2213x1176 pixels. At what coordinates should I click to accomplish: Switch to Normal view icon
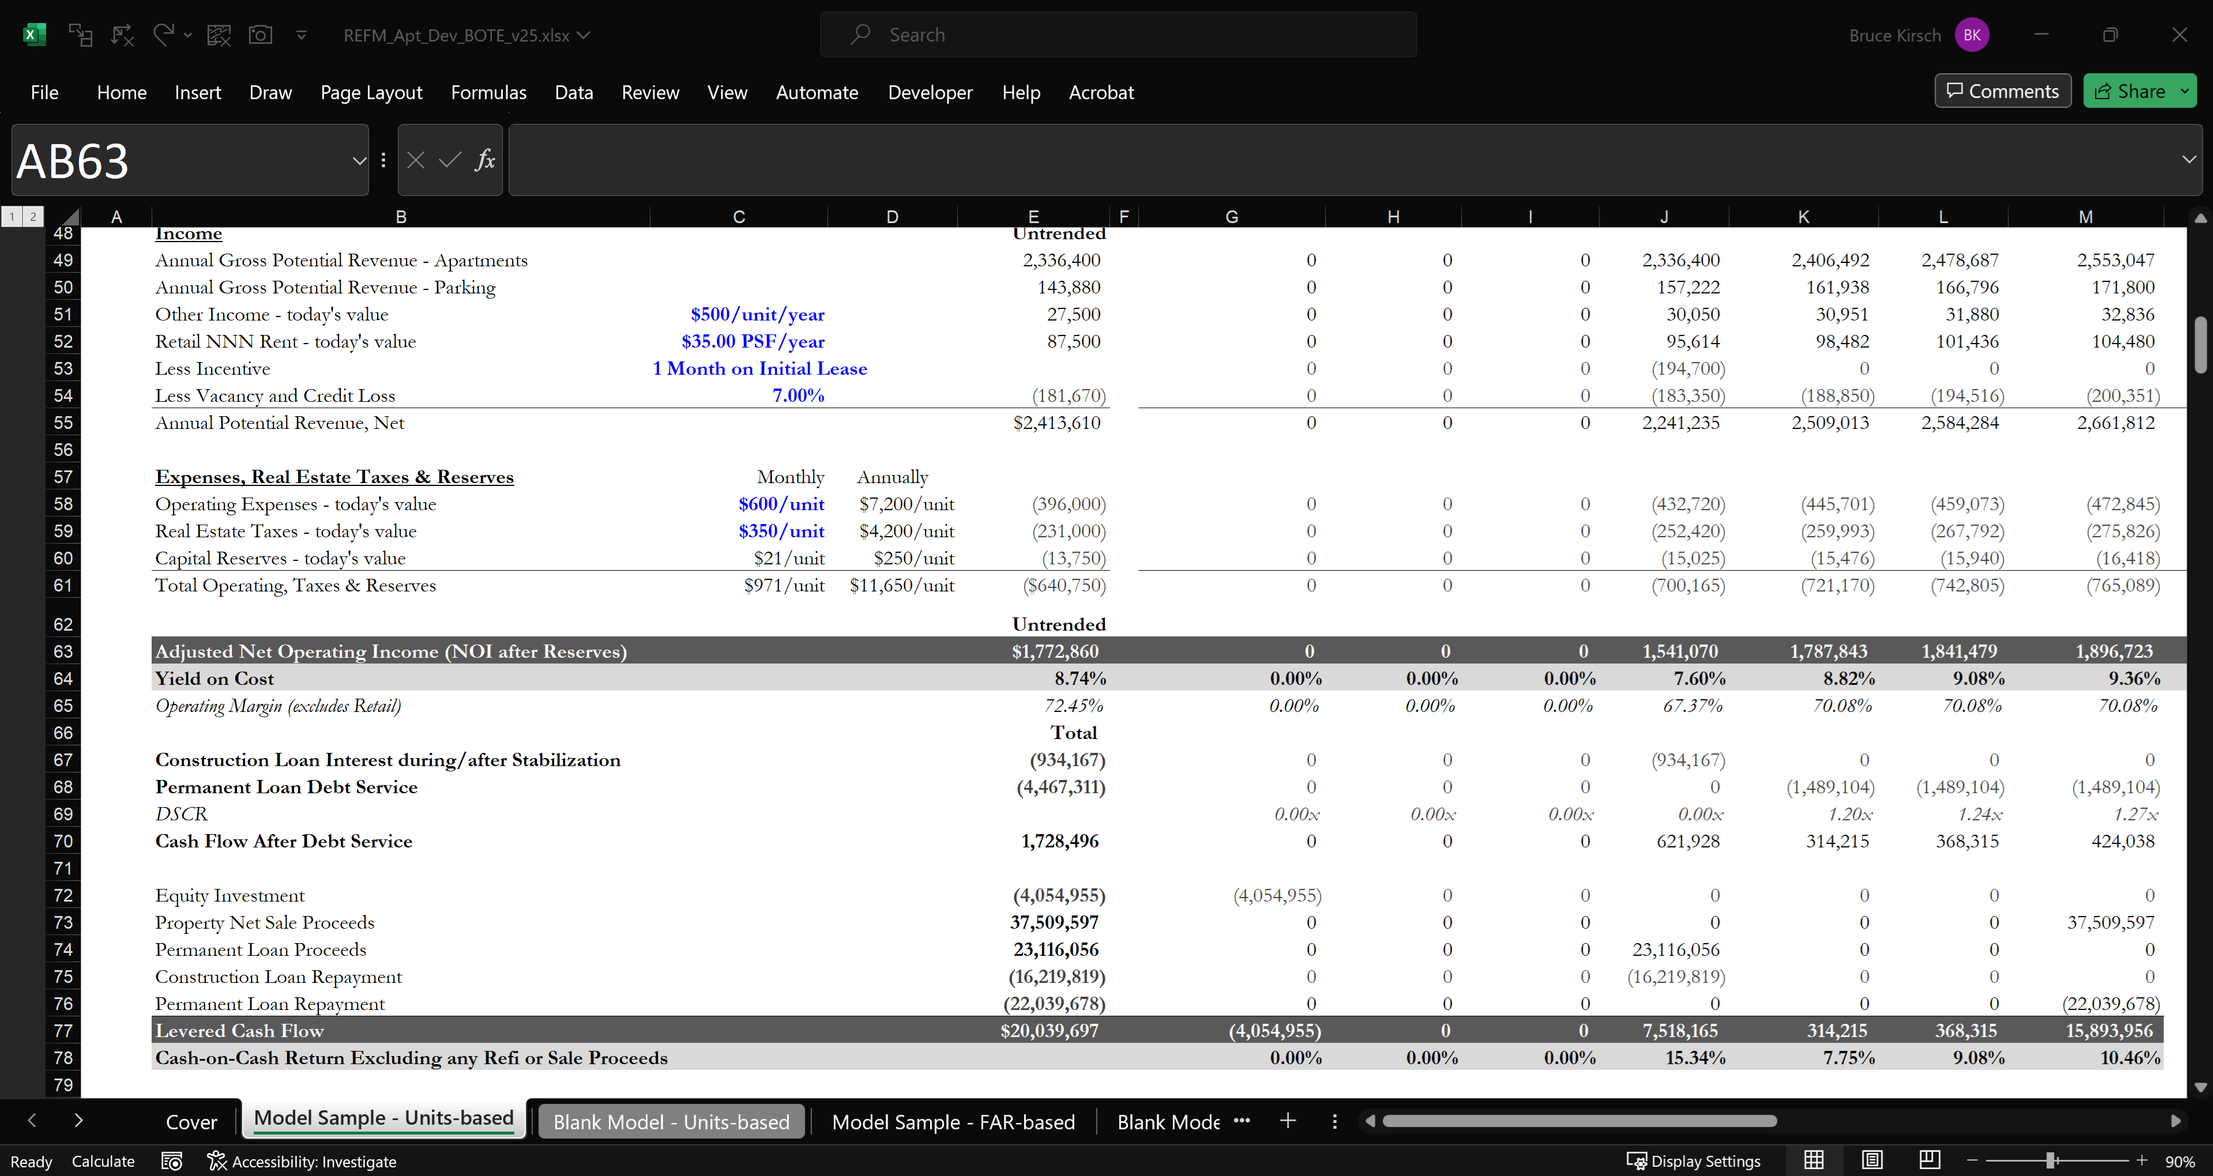pyautogui.click(x=1813, y=1160)
